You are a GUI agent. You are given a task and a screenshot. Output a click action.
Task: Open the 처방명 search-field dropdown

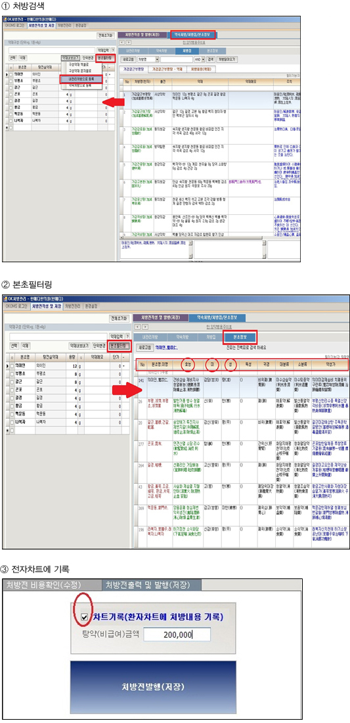[158, 59]
